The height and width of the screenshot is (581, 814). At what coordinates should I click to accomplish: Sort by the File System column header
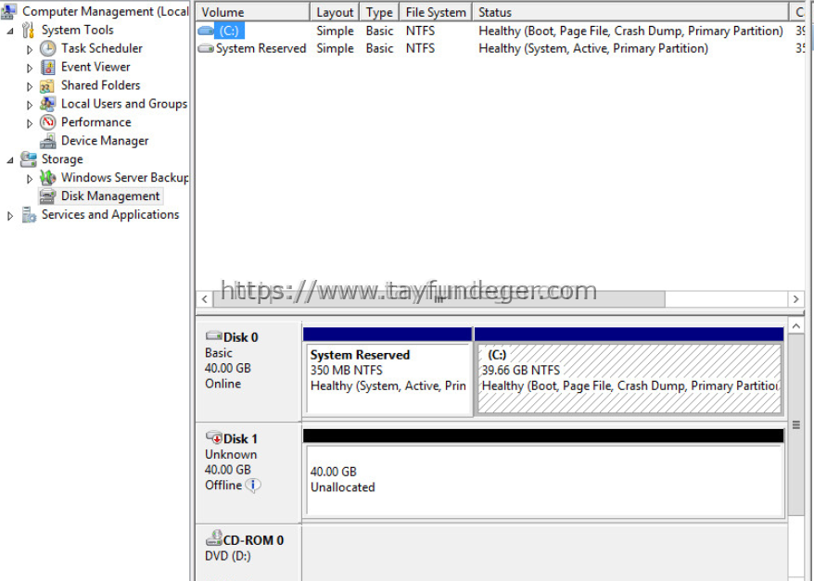pos(436,12)
